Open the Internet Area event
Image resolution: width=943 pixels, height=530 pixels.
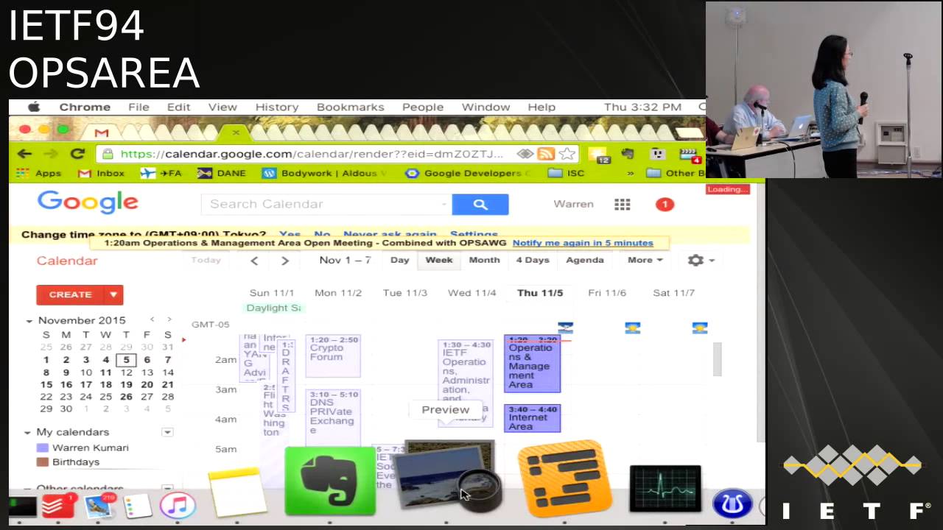click(532, 418)
